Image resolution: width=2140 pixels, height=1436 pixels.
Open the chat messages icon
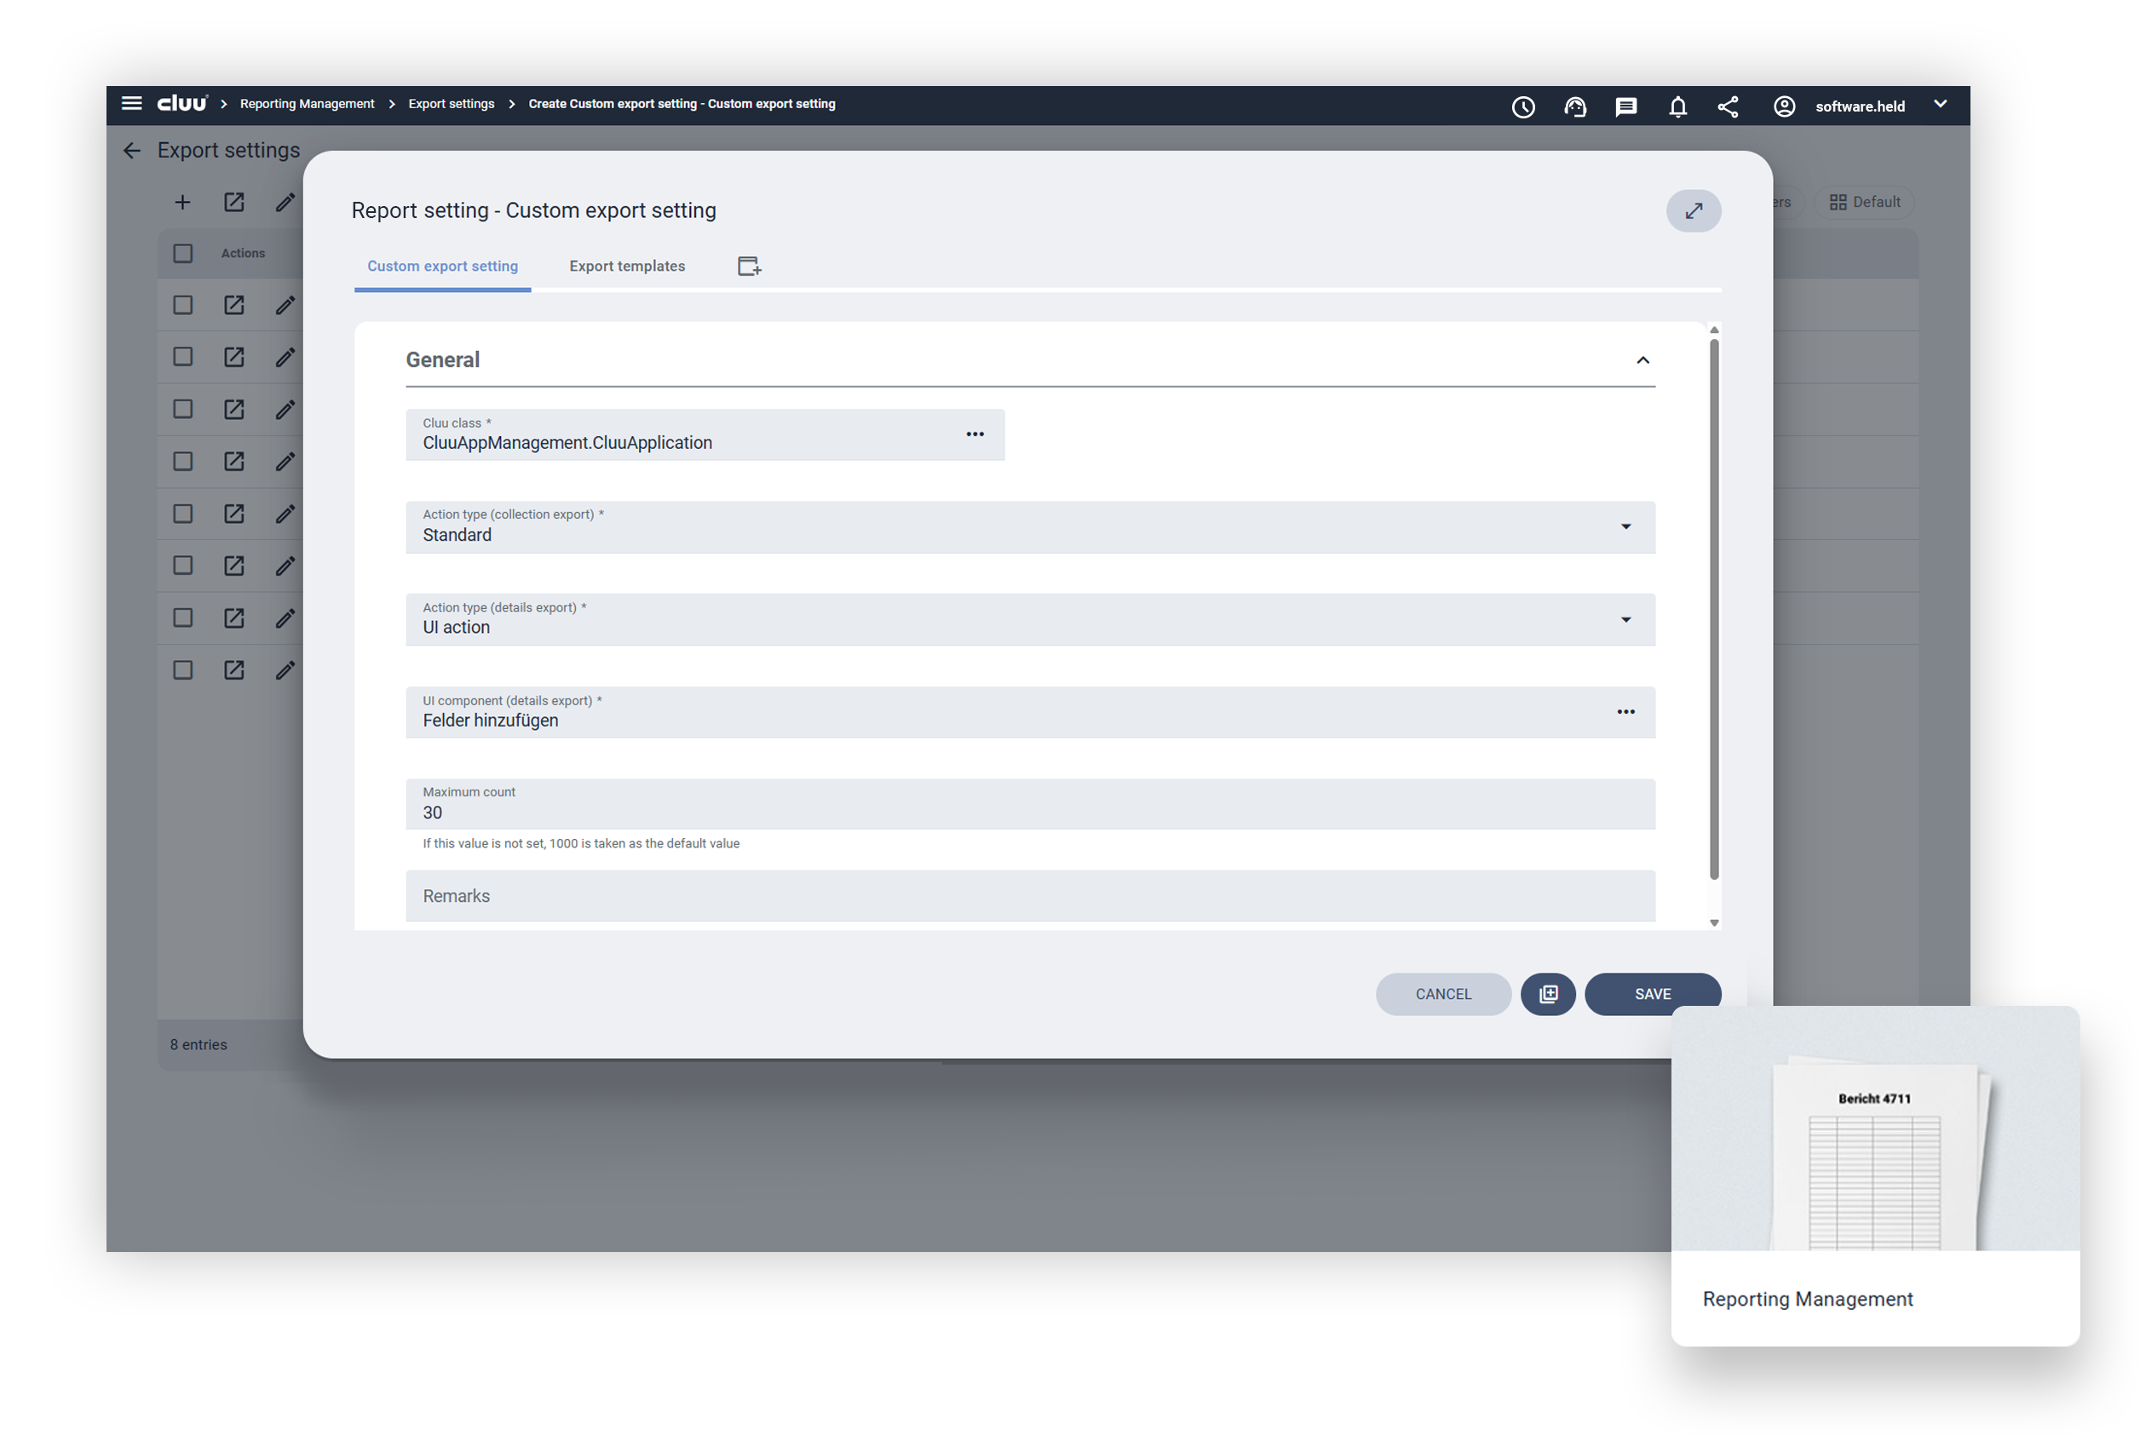point(1626,107)
